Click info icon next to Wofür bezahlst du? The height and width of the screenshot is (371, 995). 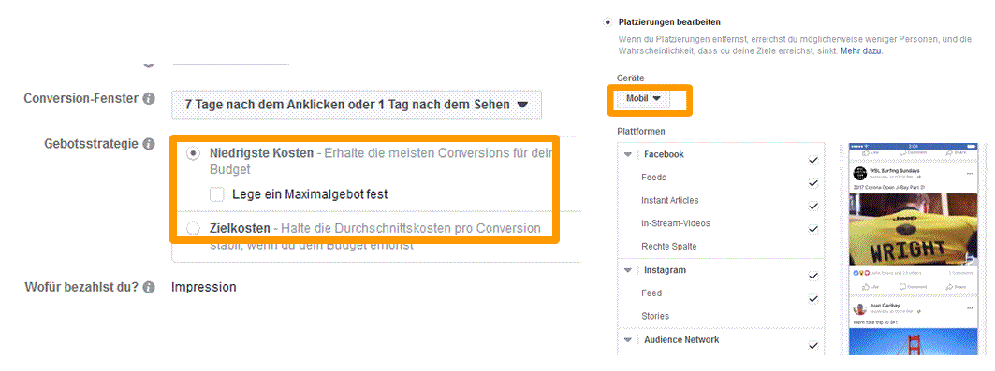149,288
